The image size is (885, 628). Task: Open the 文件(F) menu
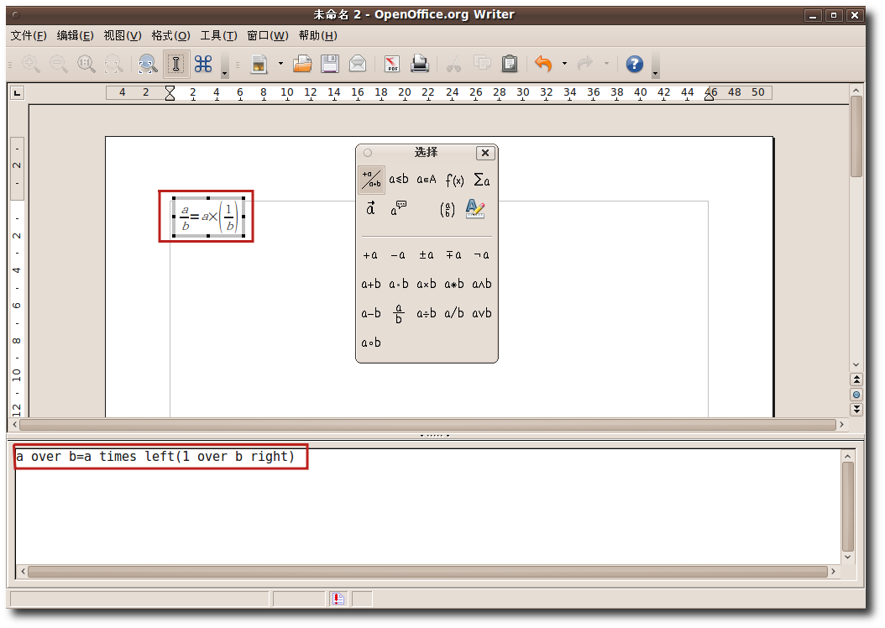[x=29, y=35]
